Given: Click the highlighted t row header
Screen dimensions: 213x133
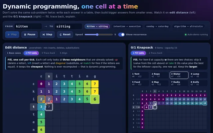Looking at the screenshot, I should pos(34,107).
